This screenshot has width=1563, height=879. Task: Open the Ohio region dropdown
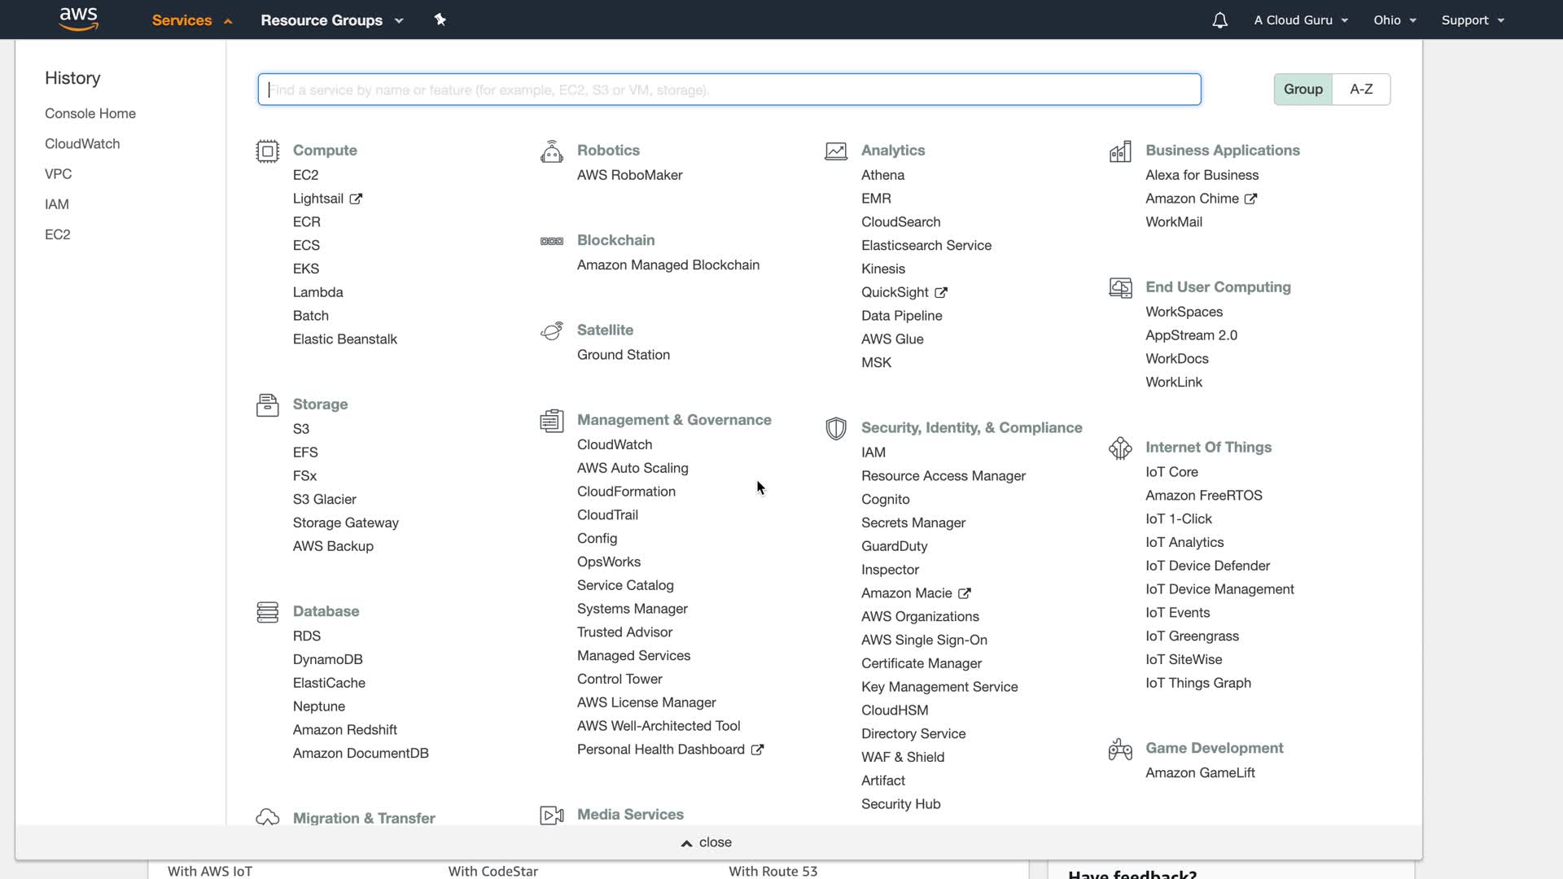click(x=1394, y=20)
